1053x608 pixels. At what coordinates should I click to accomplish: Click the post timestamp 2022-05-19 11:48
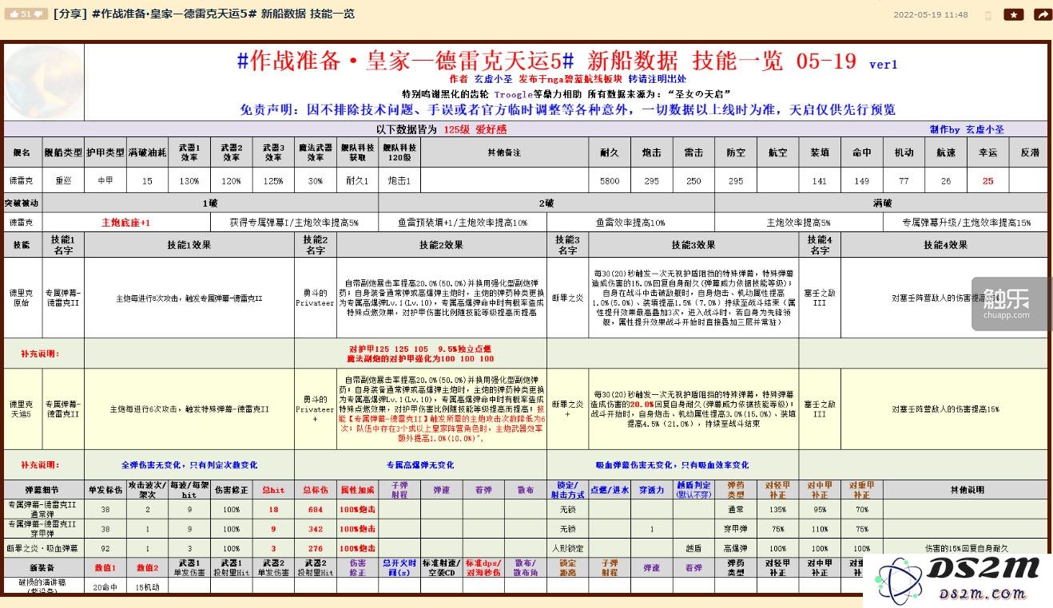point(930,15)
